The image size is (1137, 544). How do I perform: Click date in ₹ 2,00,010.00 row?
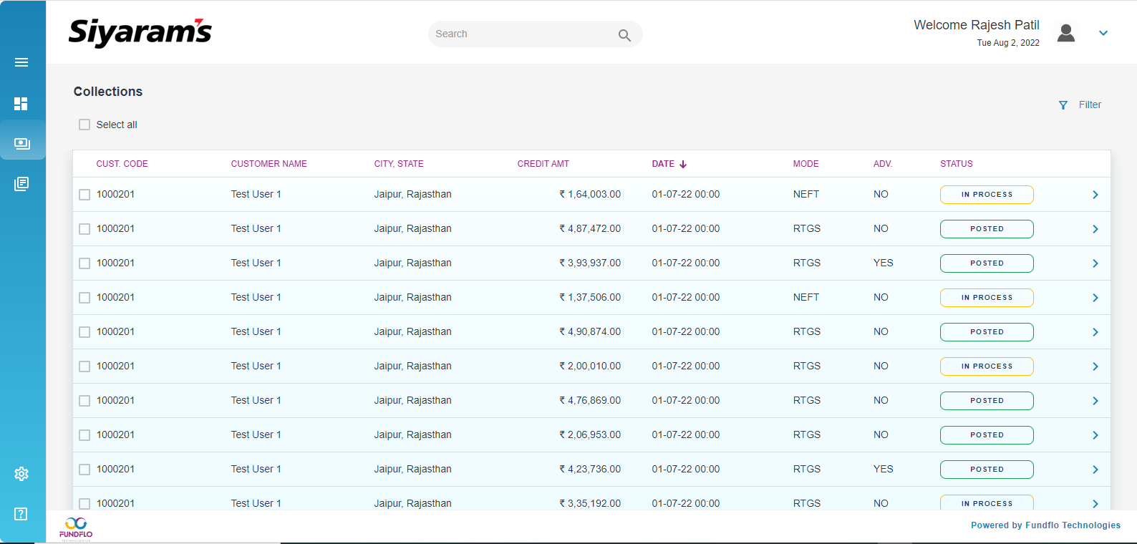pos(685,366)
